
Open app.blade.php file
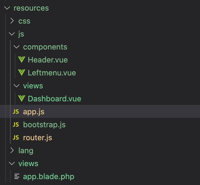pos(49,177)
